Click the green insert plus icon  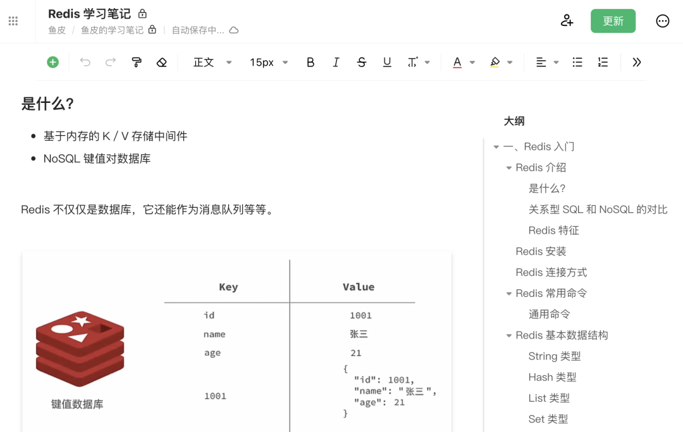click(53, 62)
